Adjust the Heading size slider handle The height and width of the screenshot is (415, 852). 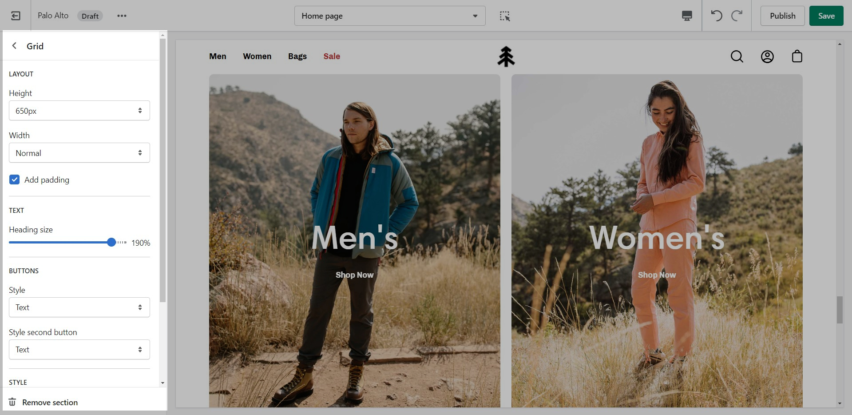(111, 242)
